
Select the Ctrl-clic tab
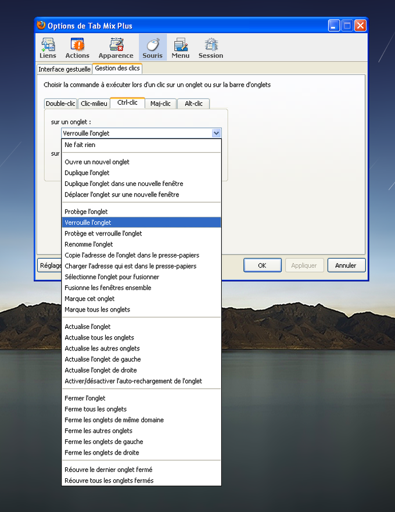127,102
